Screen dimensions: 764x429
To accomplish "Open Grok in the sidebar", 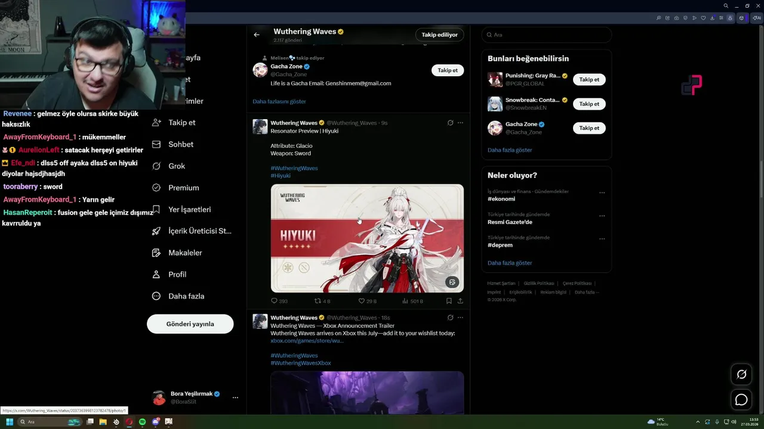I will (168, 166).
